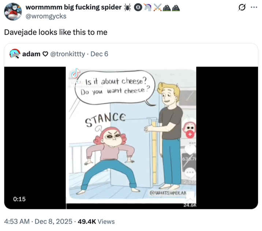Click the comment bubble icon on video
The height and width of the screenshot is (231, 262).
pyautogui.click(x=189, y=172)
